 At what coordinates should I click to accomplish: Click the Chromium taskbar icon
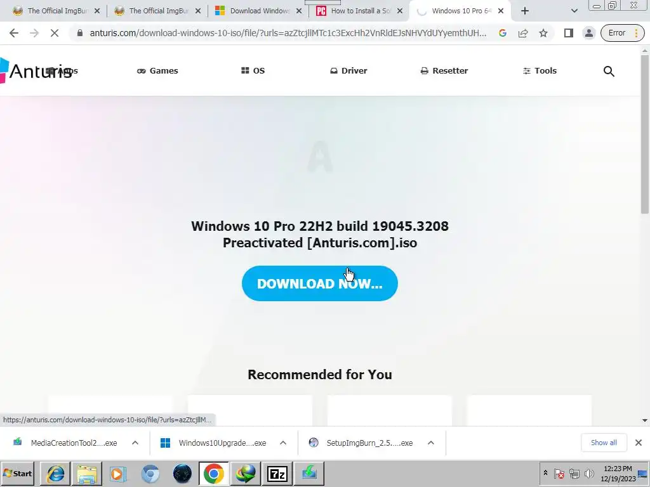(x=150, y=473)
